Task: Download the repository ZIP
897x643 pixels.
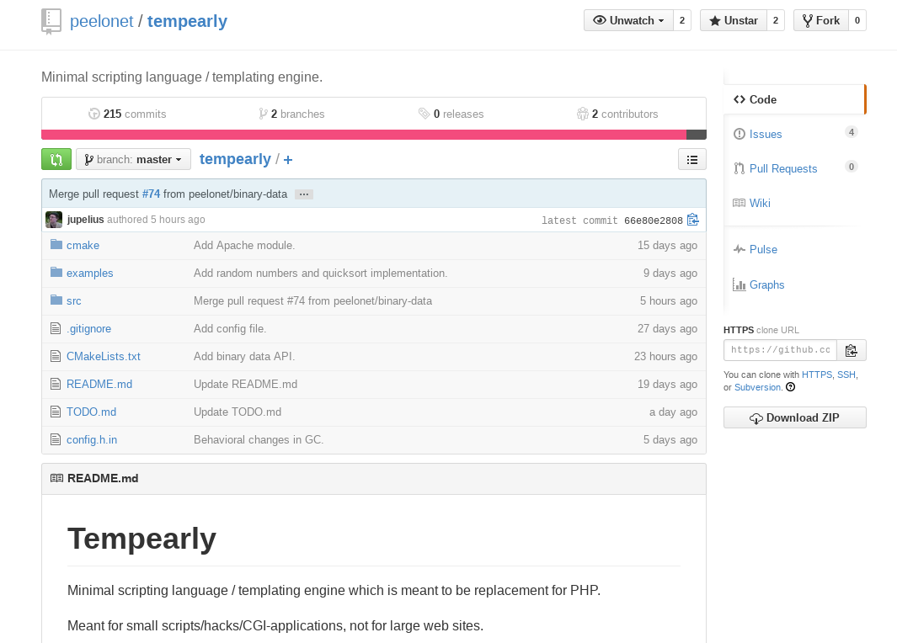Action: [x=794, y=417]
